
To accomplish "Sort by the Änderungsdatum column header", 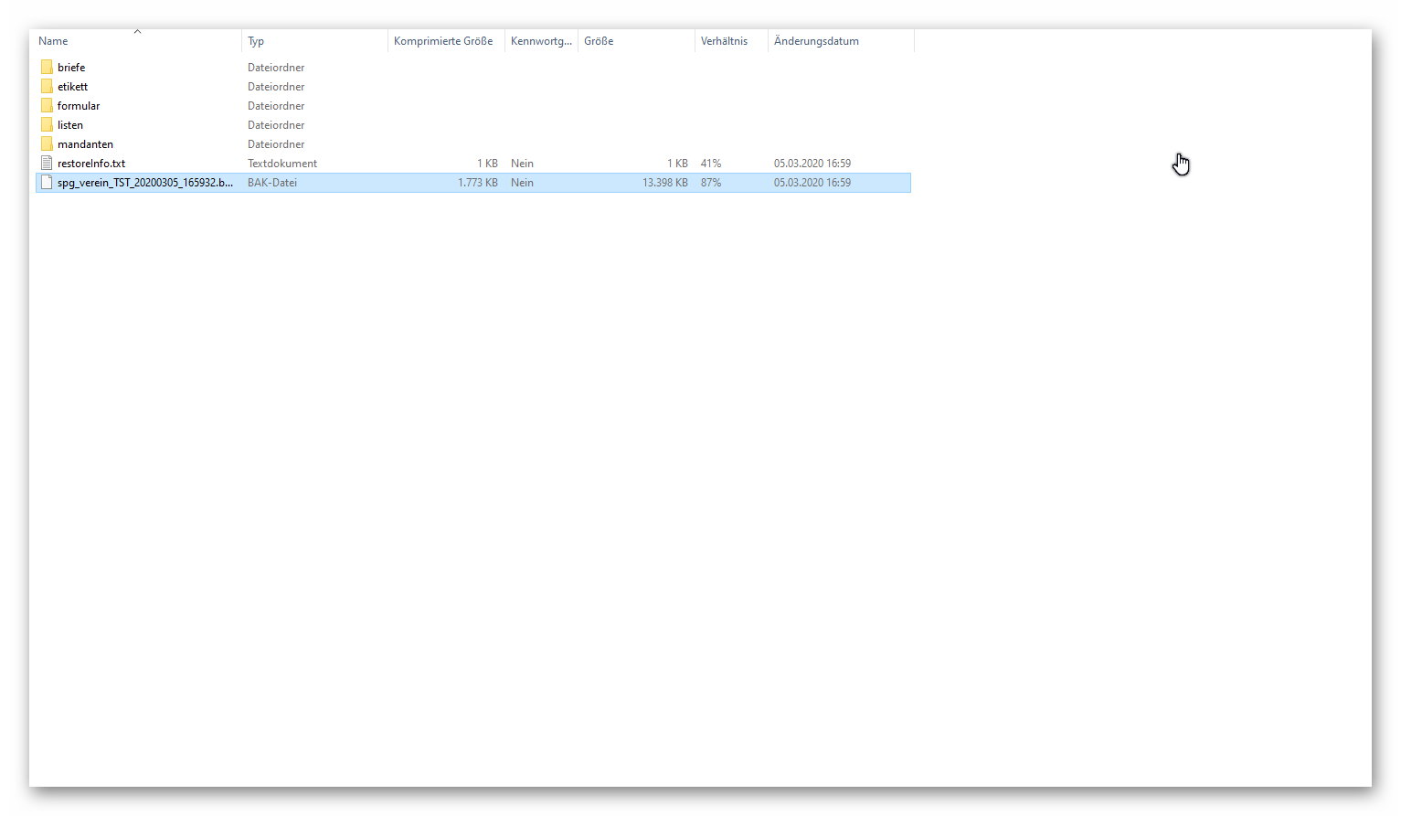I will pos(816,41).
